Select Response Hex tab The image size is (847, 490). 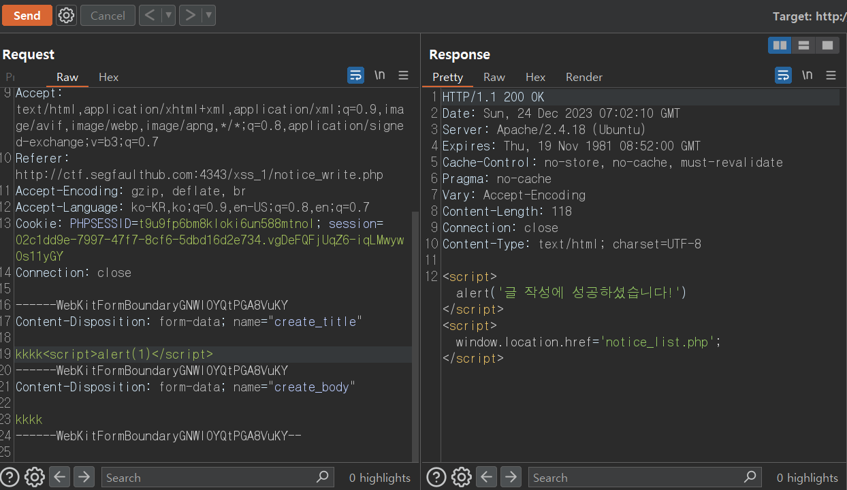click(x=536, y=77)
